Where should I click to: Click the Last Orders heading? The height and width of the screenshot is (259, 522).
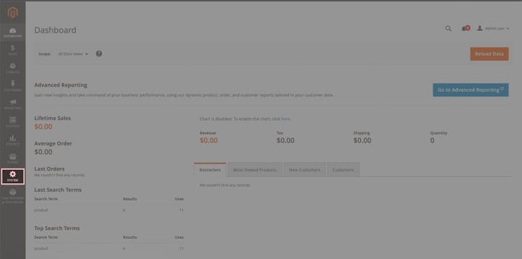[49, 169]
